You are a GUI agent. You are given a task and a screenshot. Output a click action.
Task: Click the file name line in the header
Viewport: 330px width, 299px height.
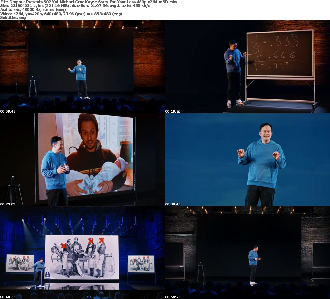(89, 2)
